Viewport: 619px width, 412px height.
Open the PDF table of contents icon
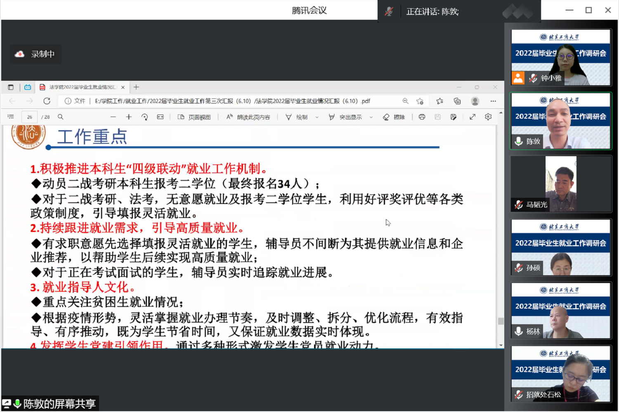pos(11,117)
